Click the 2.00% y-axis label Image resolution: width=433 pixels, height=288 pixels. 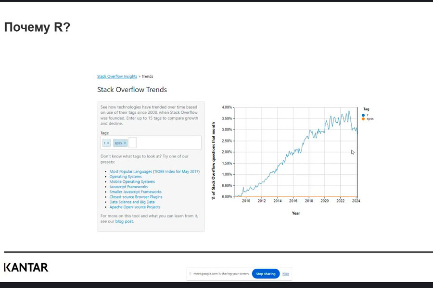click(227, 152)
